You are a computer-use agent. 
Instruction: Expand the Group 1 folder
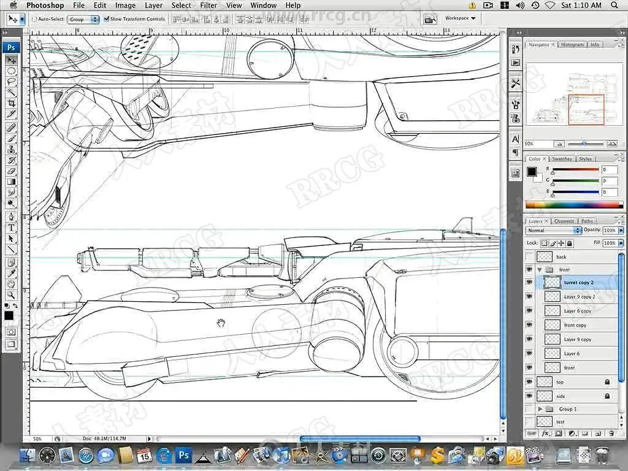[x=540, y=409]
